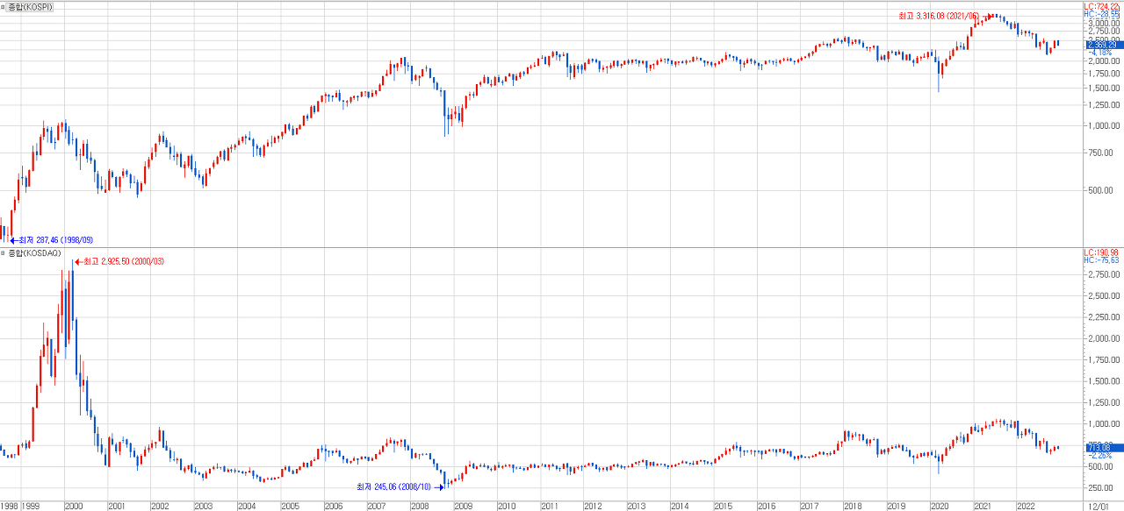This screenshot has height=511, width=1124.
Task: Click the 500.00 gridline label on the KOSPI price axis
Action: [1102, 190]
